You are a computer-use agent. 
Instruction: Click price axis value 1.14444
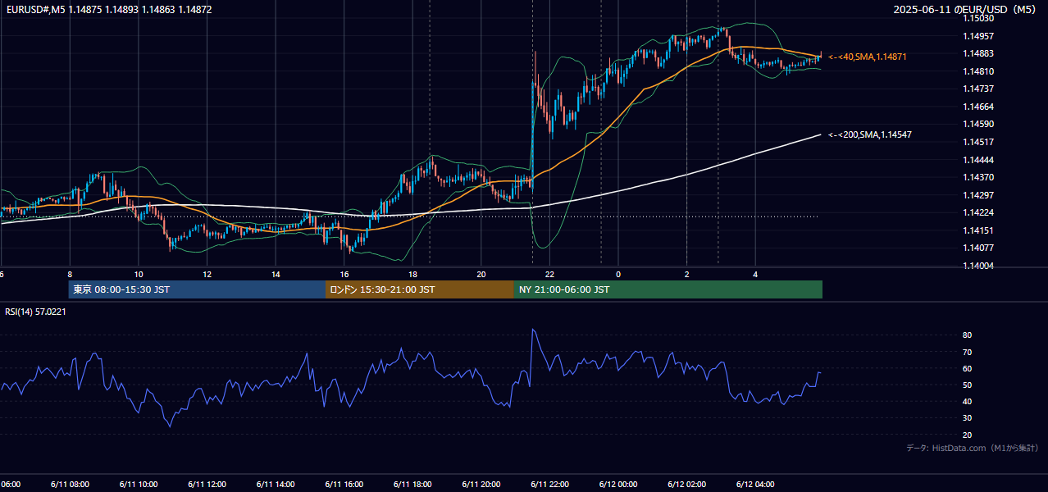coord(978,160)
